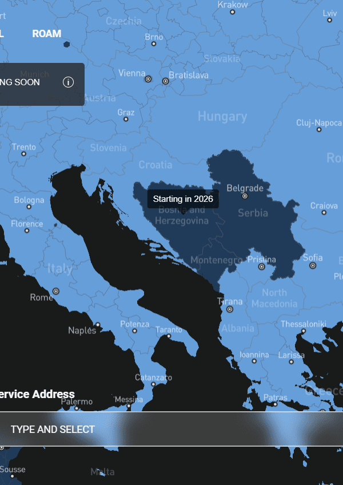The width and height of the screenshot is (343, 485).
Task: Select the Tirana capital marker
Action: pos(230,309)
